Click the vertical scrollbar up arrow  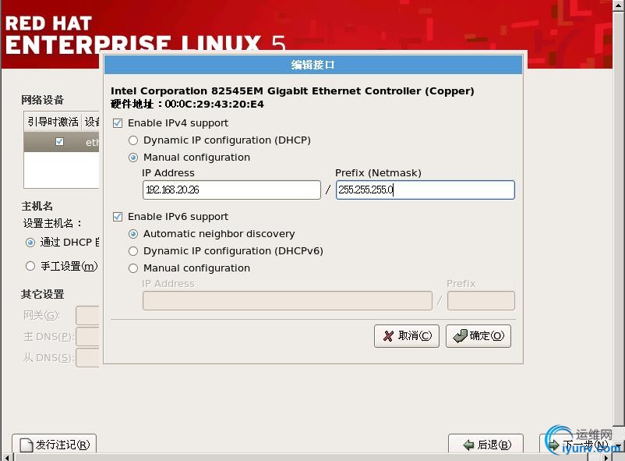[619, 5]
